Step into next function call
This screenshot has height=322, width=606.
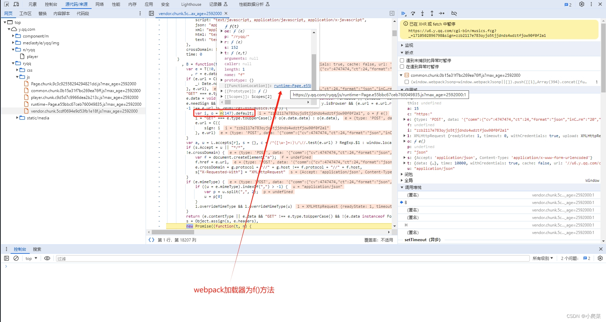[422, 13]
